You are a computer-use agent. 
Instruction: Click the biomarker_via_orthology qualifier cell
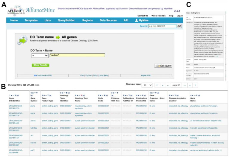point(178,150)
